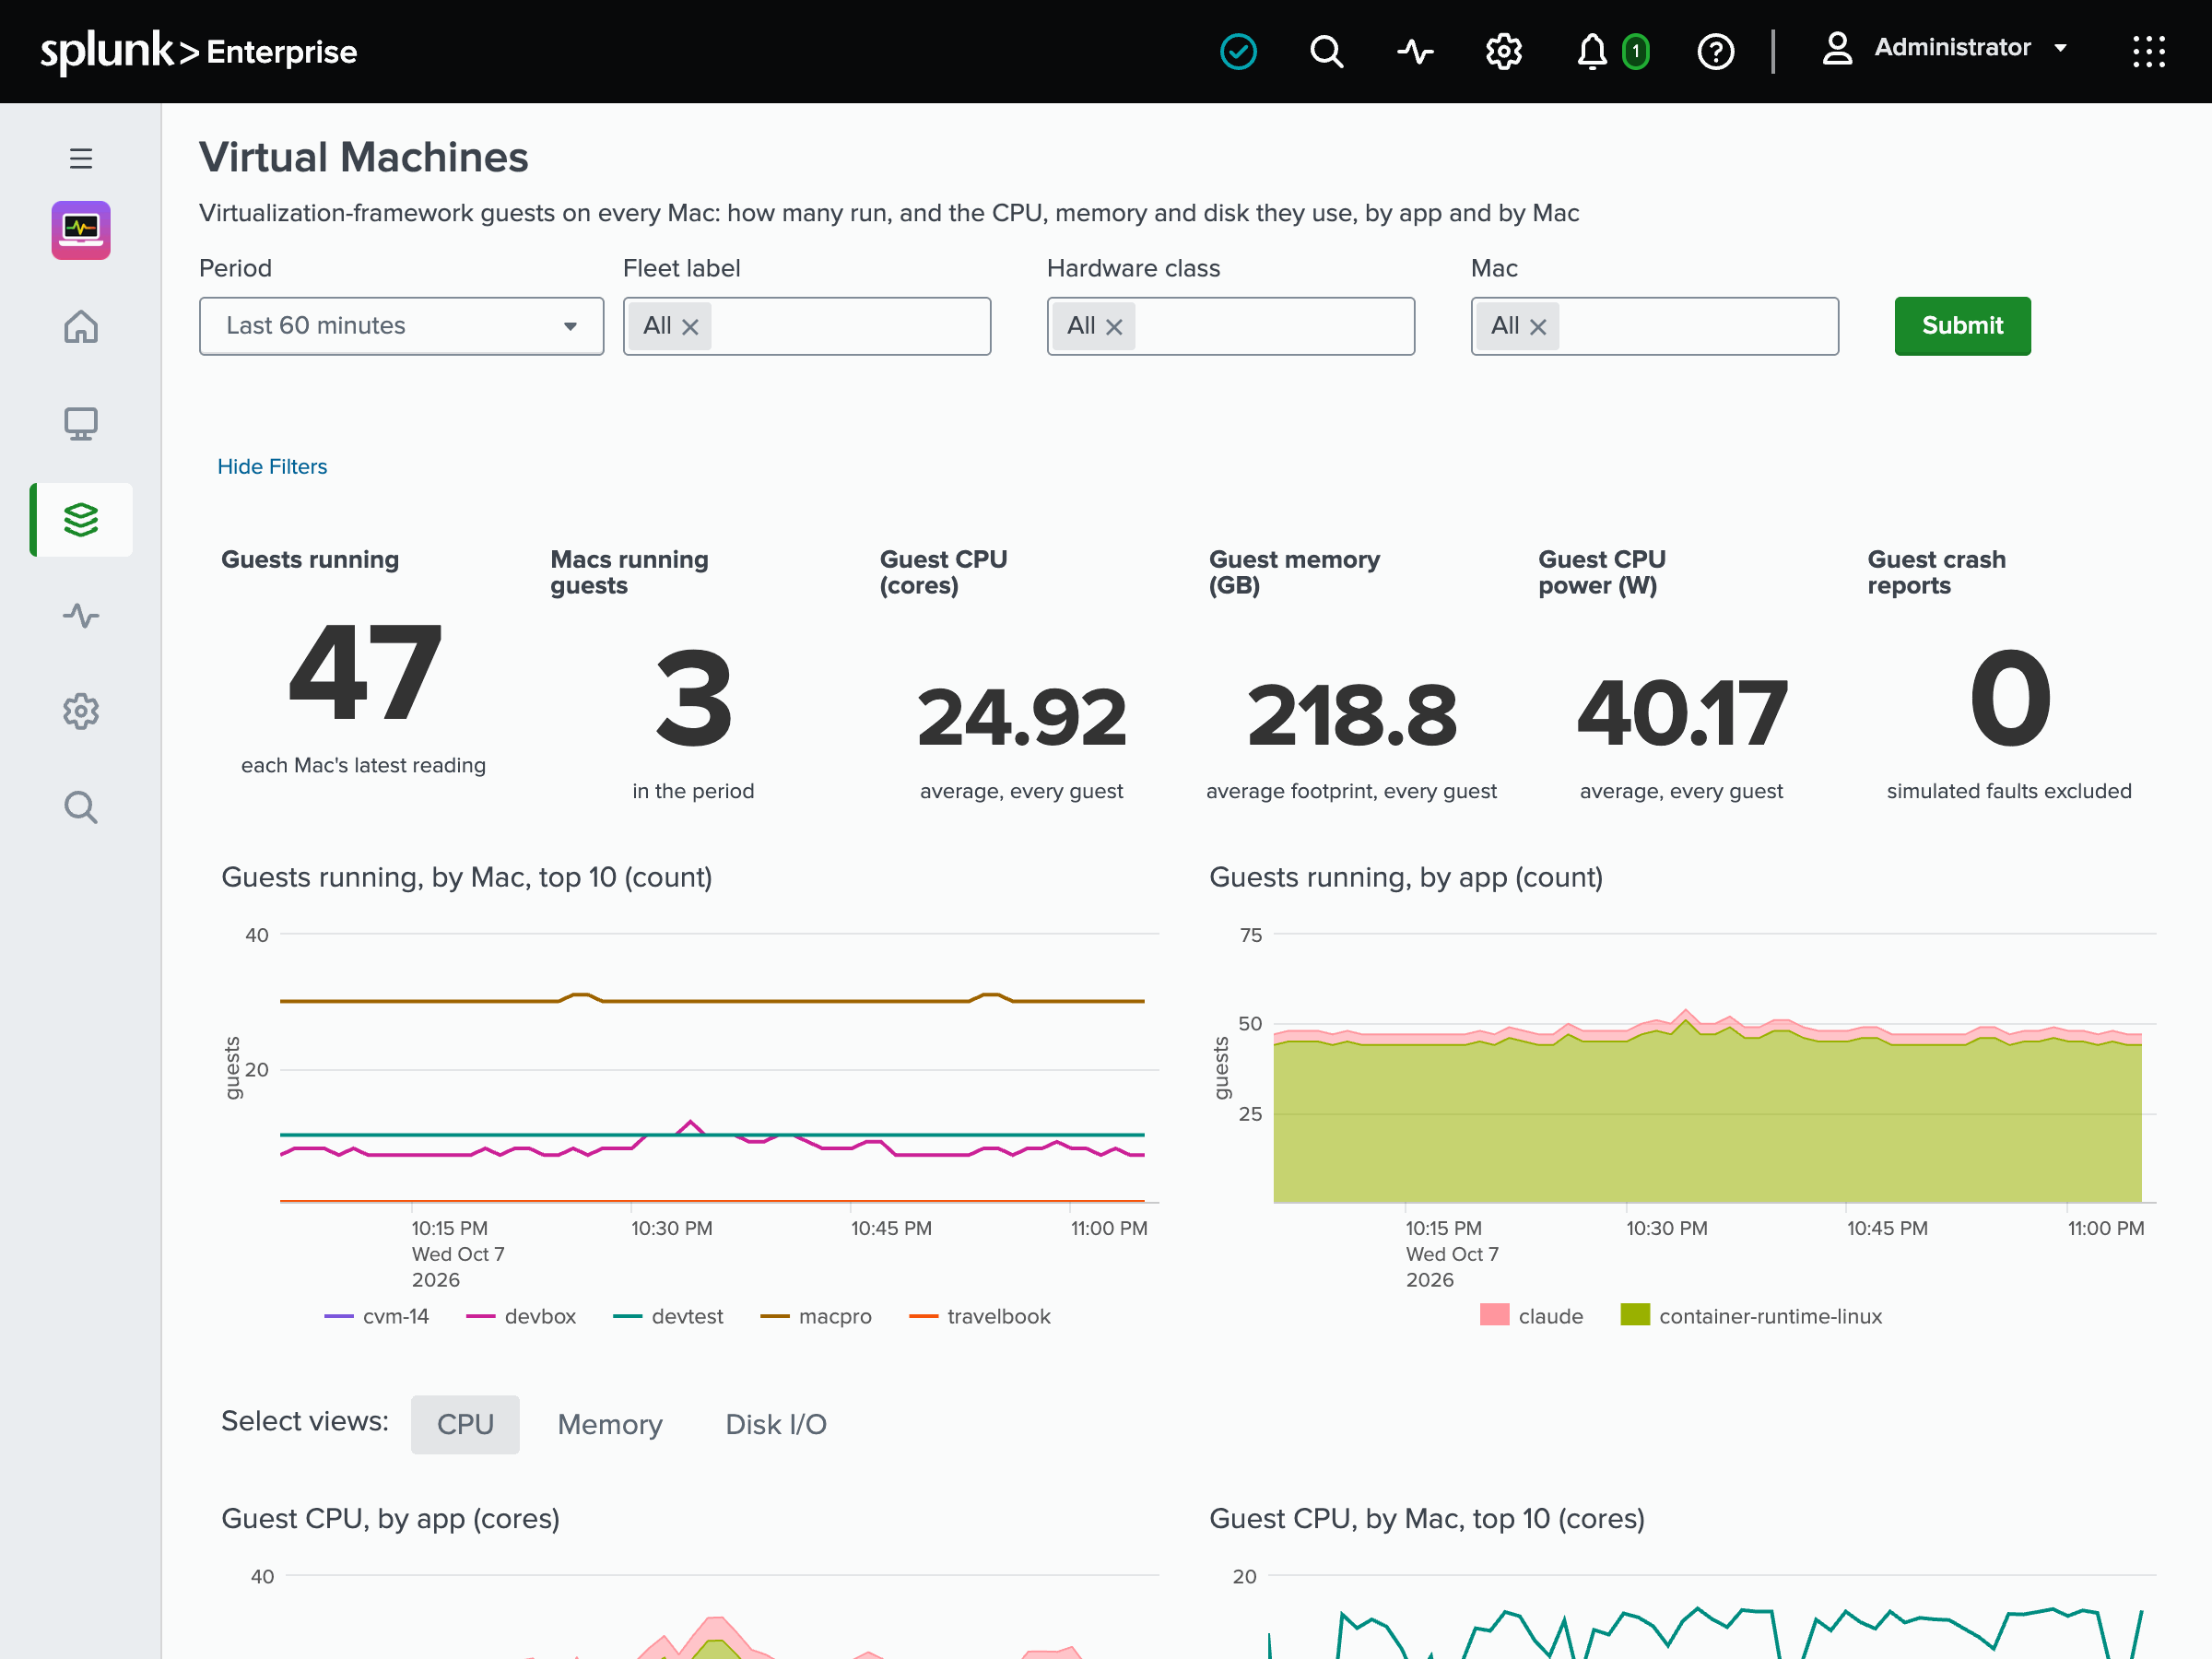Toggle the cvm-14 legend series
This screenshot has height=1659, width=2212.
[x=377, y=1316]
